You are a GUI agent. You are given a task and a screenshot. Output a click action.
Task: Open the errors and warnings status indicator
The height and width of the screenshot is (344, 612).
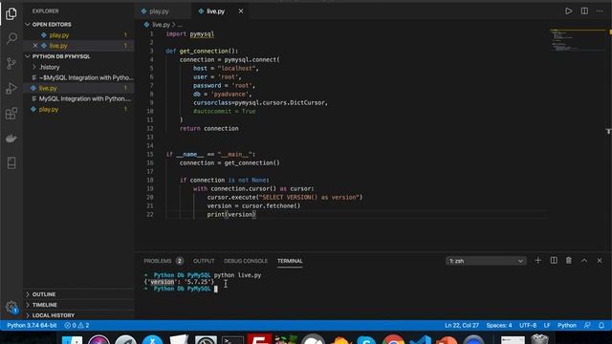[x=76, y=325]
